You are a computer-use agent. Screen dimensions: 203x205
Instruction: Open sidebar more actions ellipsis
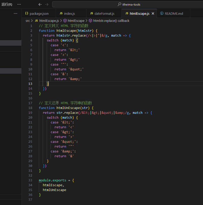[15, 13]
